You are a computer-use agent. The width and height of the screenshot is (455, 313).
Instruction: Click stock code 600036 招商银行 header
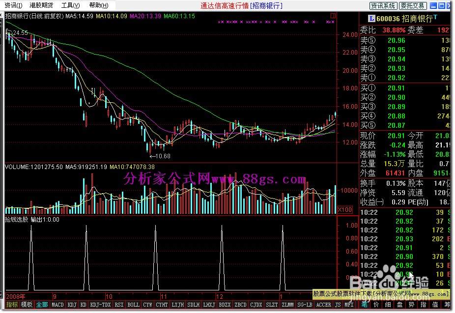point(405,19)
